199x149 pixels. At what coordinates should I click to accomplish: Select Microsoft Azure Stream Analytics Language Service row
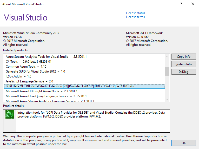[84, 101]
